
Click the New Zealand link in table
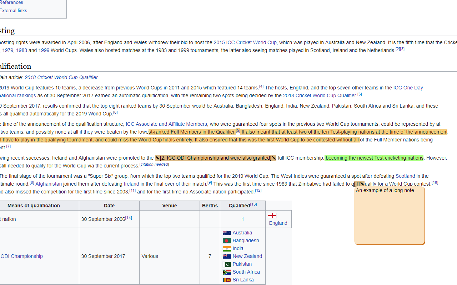click(x=247, y=256)
